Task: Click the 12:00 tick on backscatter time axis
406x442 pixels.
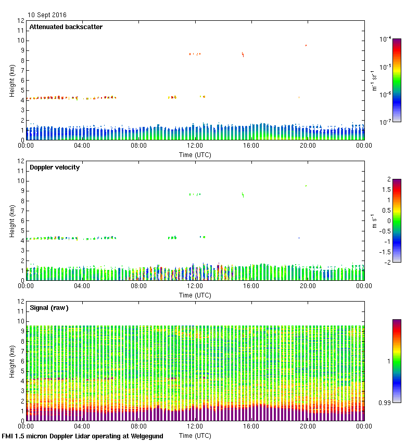Action: [195, 146]
